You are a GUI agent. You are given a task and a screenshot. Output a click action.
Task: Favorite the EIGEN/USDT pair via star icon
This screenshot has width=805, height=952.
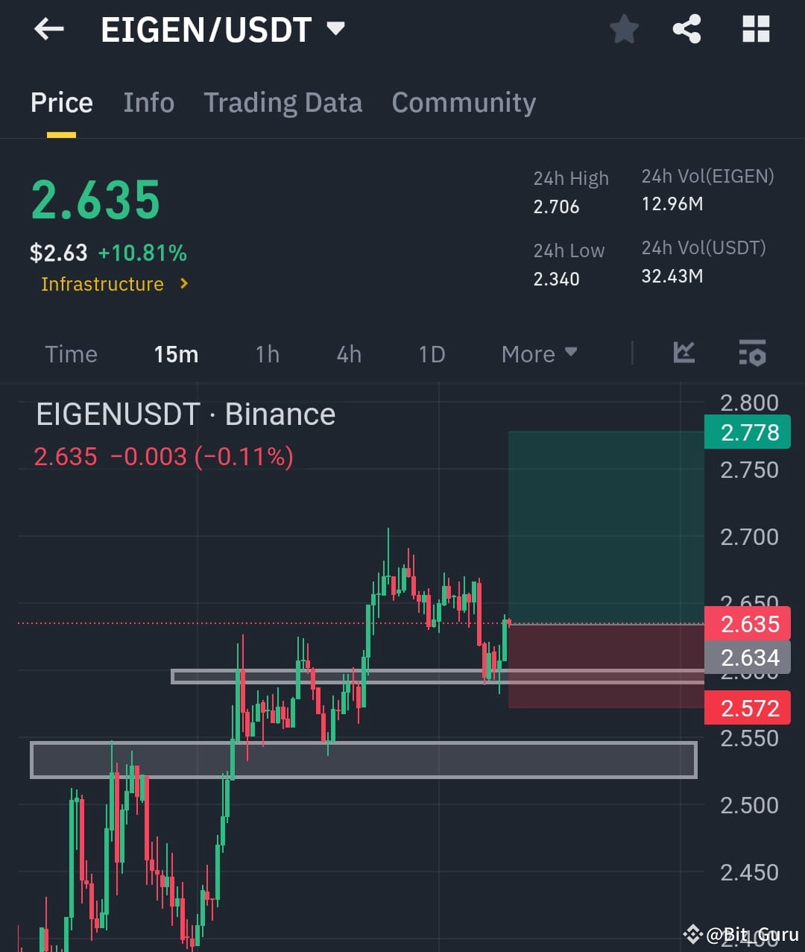(624, 29)
